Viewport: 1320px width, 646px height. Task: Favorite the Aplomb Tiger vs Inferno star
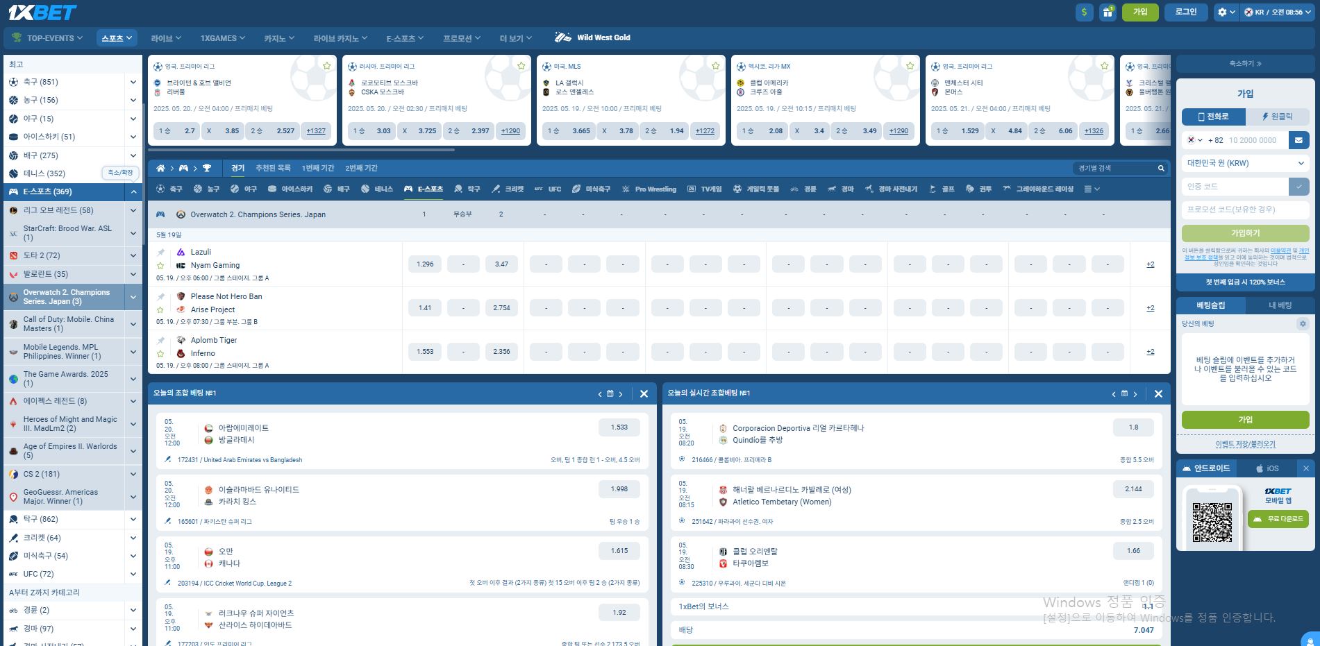[x=161, y=353]
